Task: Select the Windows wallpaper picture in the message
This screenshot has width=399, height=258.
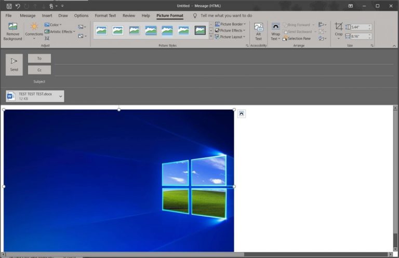Action: [x=119, y=181]
